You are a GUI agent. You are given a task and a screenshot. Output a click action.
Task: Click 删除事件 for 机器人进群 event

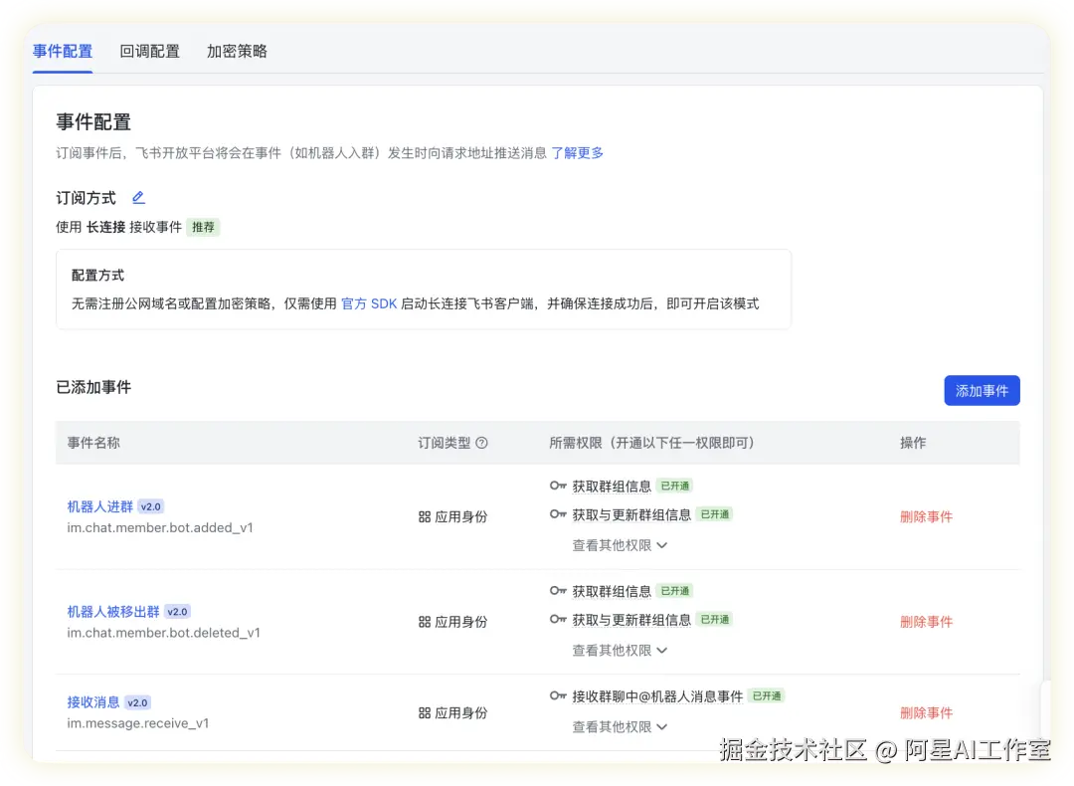pyautogui.click(x=926, y=516)
